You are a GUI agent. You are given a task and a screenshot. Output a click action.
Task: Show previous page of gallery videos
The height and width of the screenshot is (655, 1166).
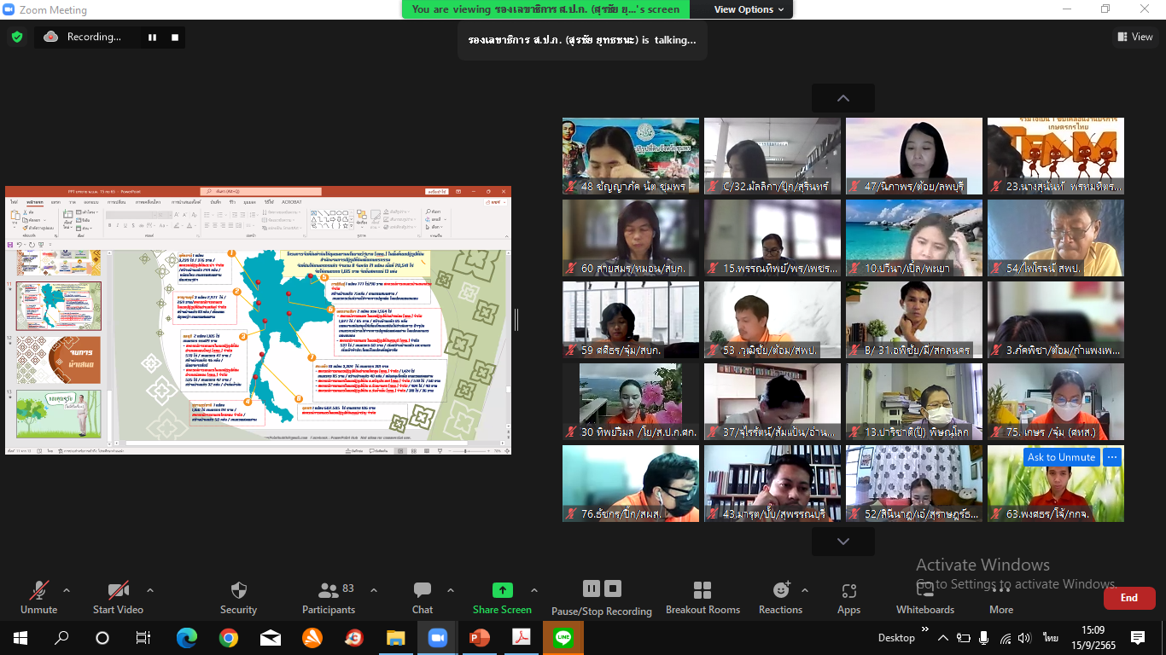point(843,98)
